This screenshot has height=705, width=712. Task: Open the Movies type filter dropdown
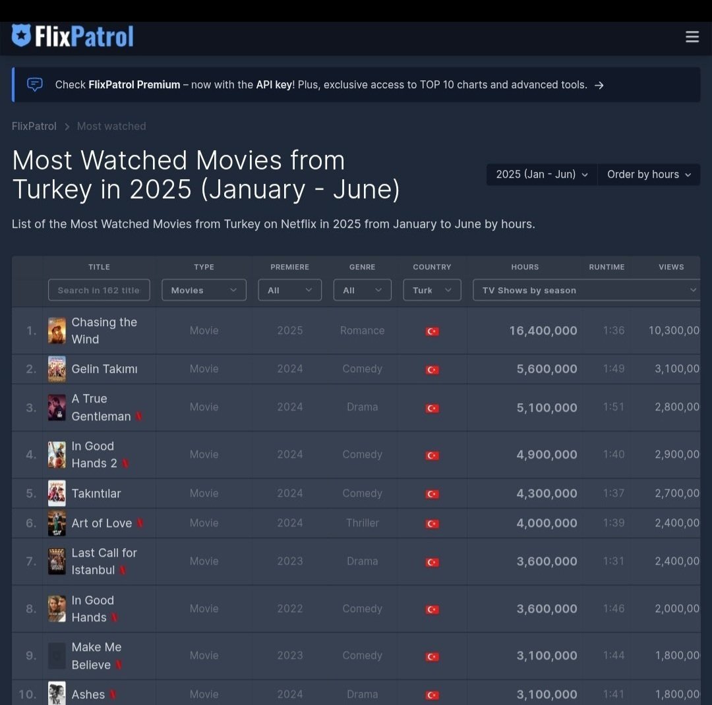click(x=204, y=290)
